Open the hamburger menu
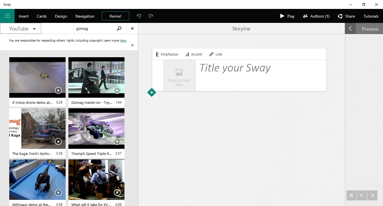This screenshot has height=206, width=383. pos(7,16)
